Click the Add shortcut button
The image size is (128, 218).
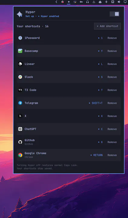pyautogui.click(x=107, y=26)
